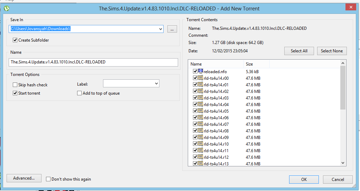Click the reloaded.nfo file icon
The height and width of the screenshot is (191, 360).
[x=201, y=71]
